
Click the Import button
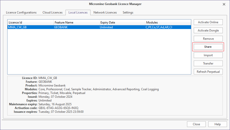pyautogui.click(x=208, y=55)
